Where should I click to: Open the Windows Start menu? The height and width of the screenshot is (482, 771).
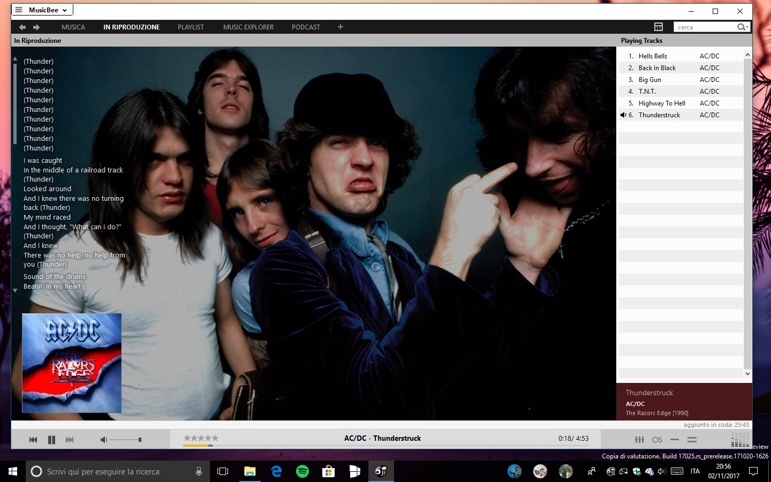point(13,471)
